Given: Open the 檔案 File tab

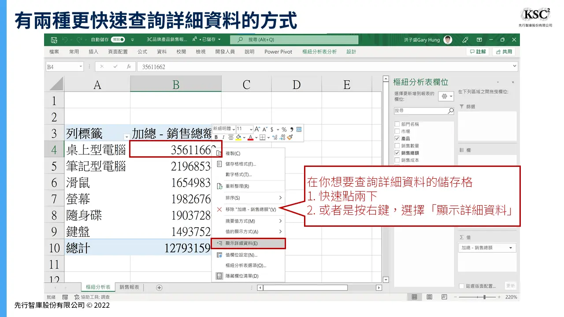Looking at the screenshot, I should 54,52.
